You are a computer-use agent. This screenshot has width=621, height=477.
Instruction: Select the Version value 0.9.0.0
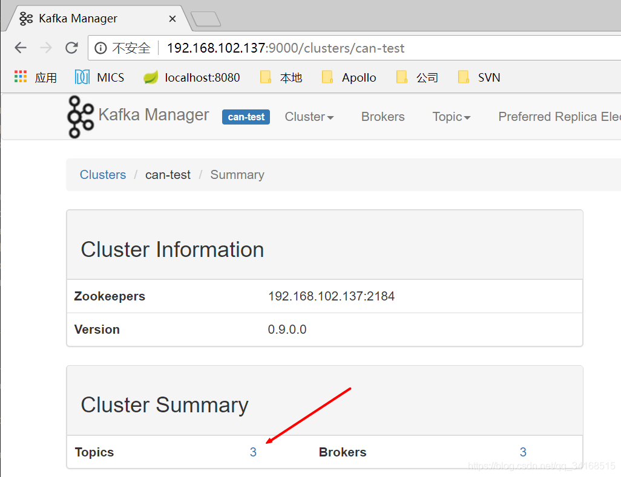tap(287, 329)
